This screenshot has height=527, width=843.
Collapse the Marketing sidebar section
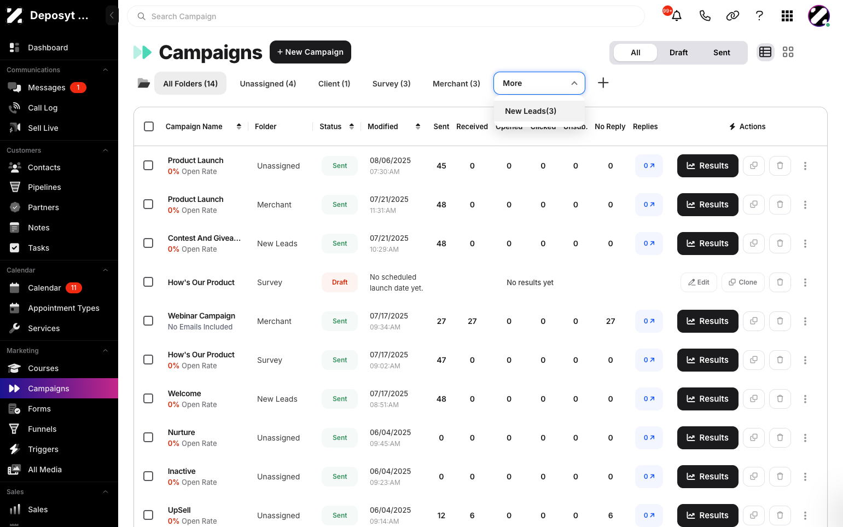tap(106, 351)
